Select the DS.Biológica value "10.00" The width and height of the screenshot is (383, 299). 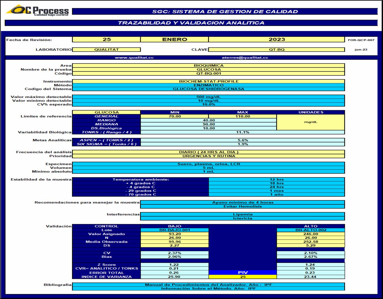(x=208, y=128)
